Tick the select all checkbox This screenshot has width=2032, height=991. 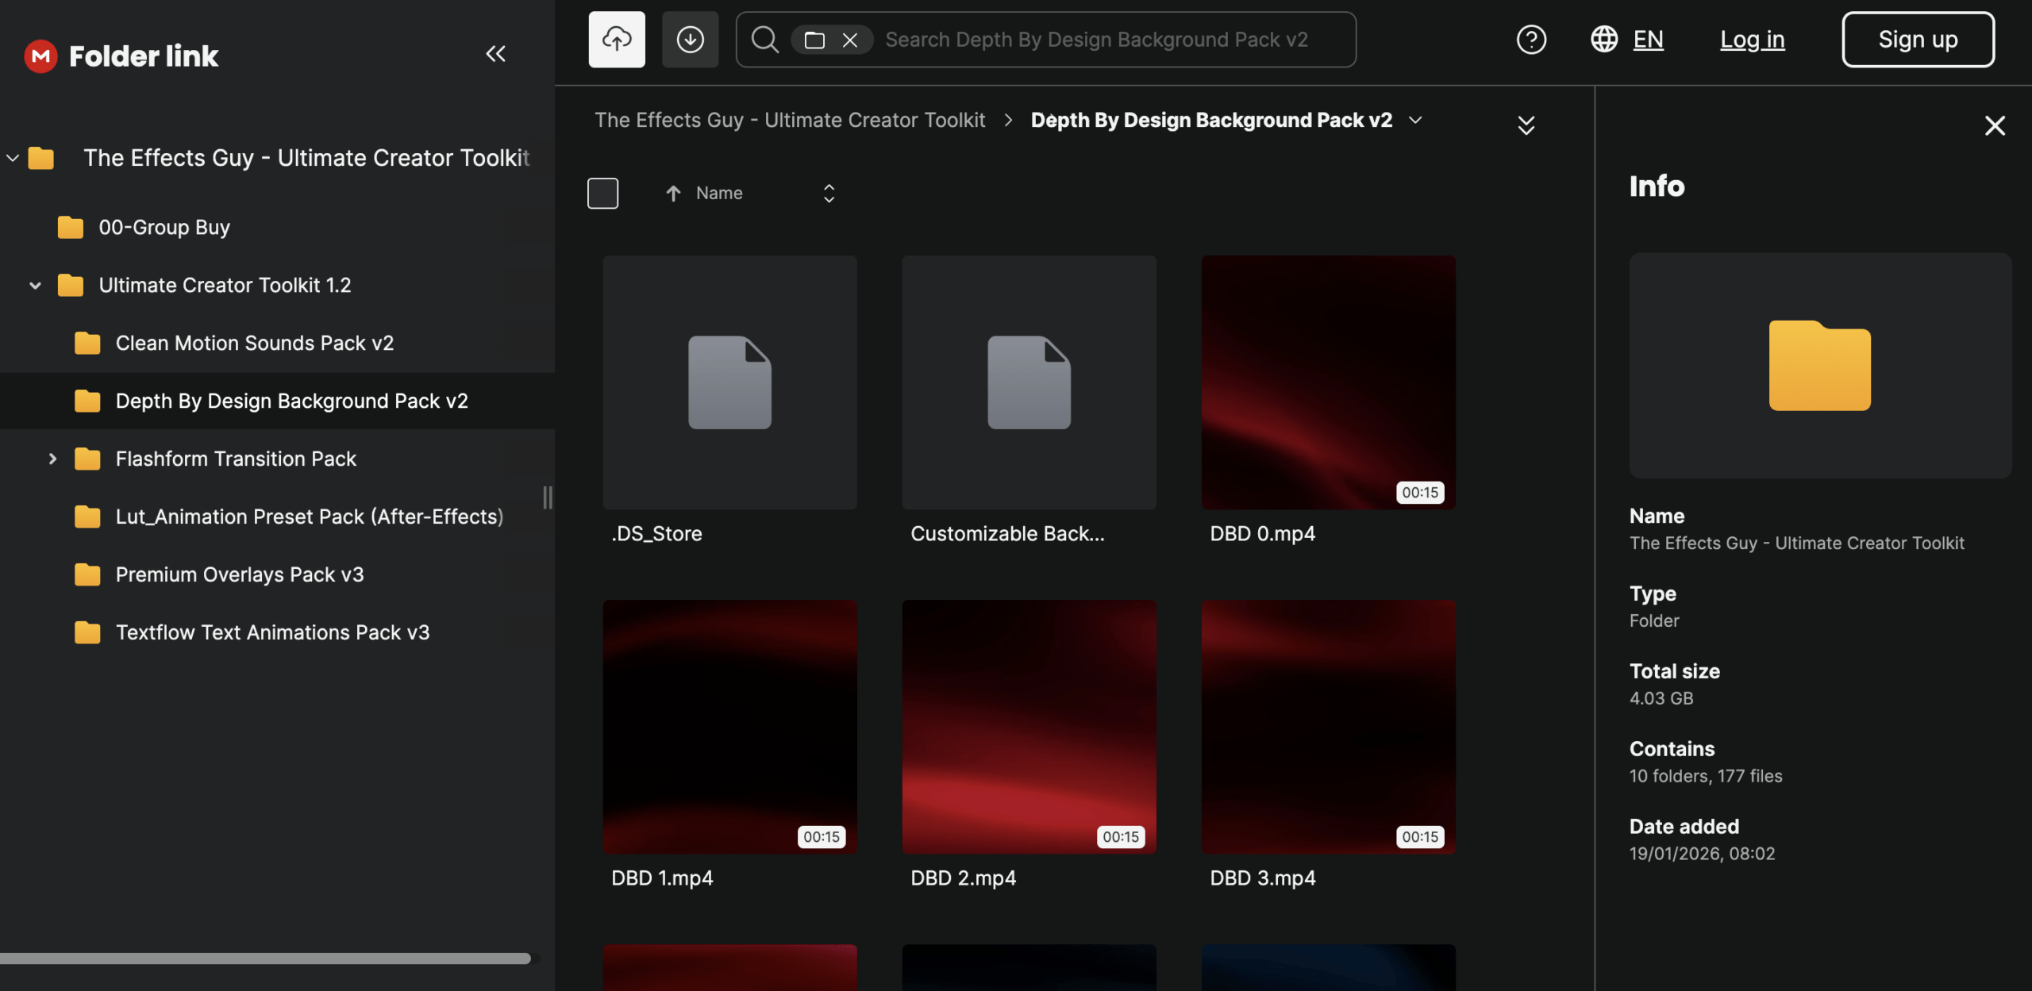click(x=602, y=194)
